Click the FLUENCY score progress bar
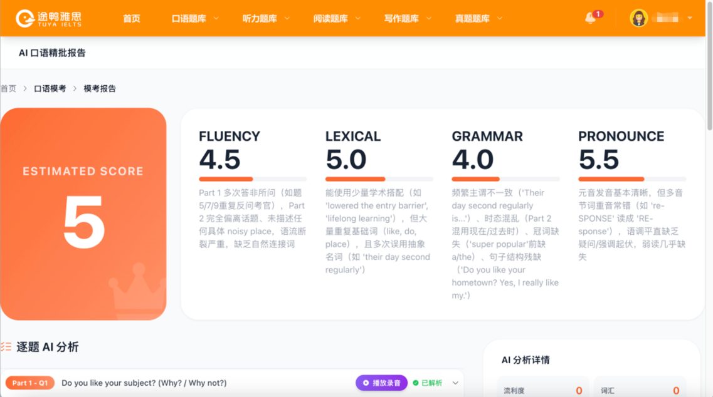The width and height of the screenshot is (713, 397). click(253, 179)
